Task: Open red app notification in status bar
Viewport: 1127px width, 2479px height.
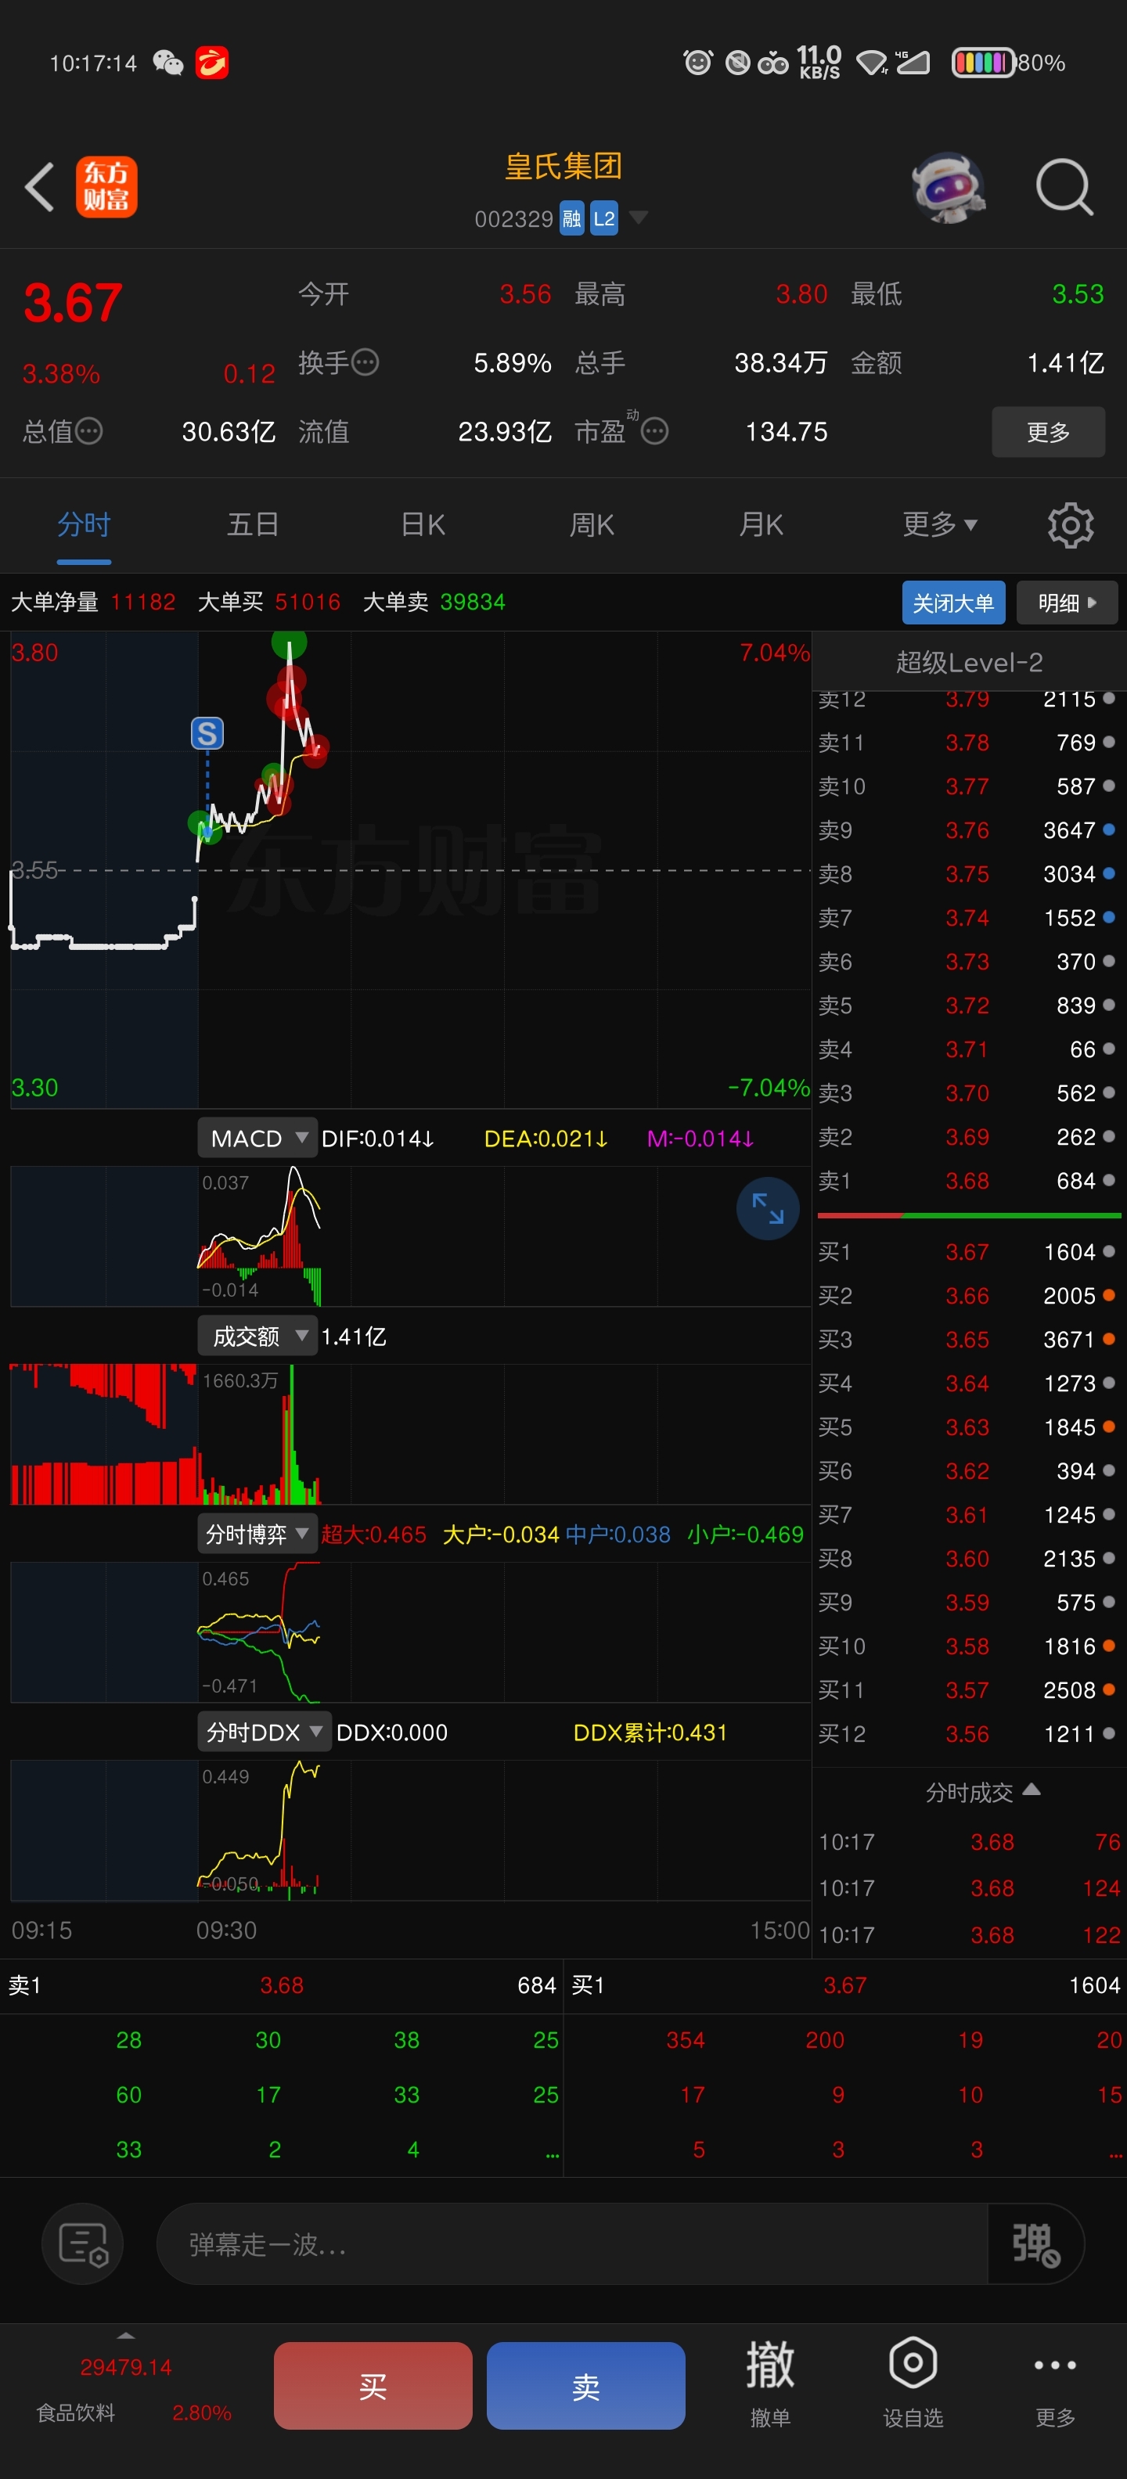Action: point(212,63)
